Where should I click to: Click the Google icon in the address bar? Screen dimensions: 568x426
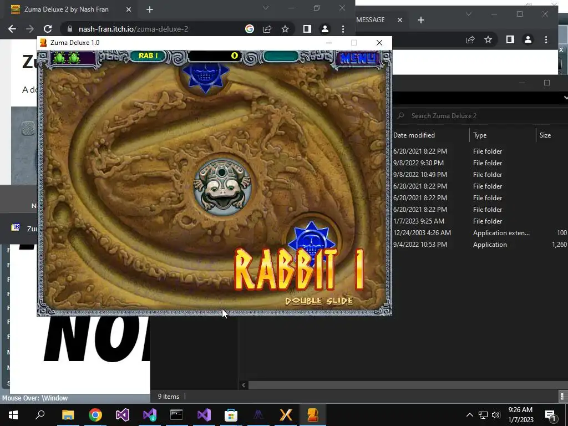coord(249,29)
